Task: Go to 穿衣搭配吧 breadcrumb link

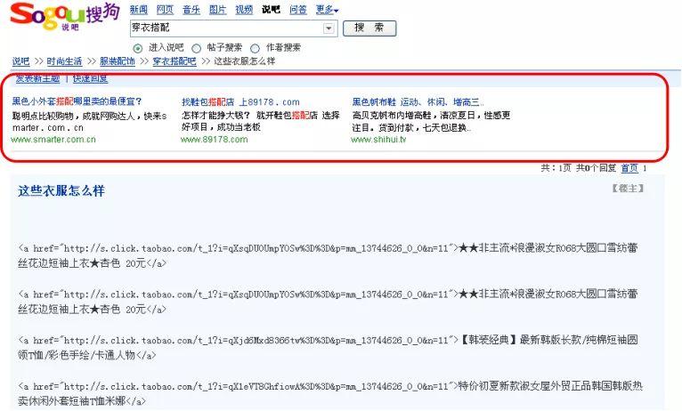Action: (175, 61)
